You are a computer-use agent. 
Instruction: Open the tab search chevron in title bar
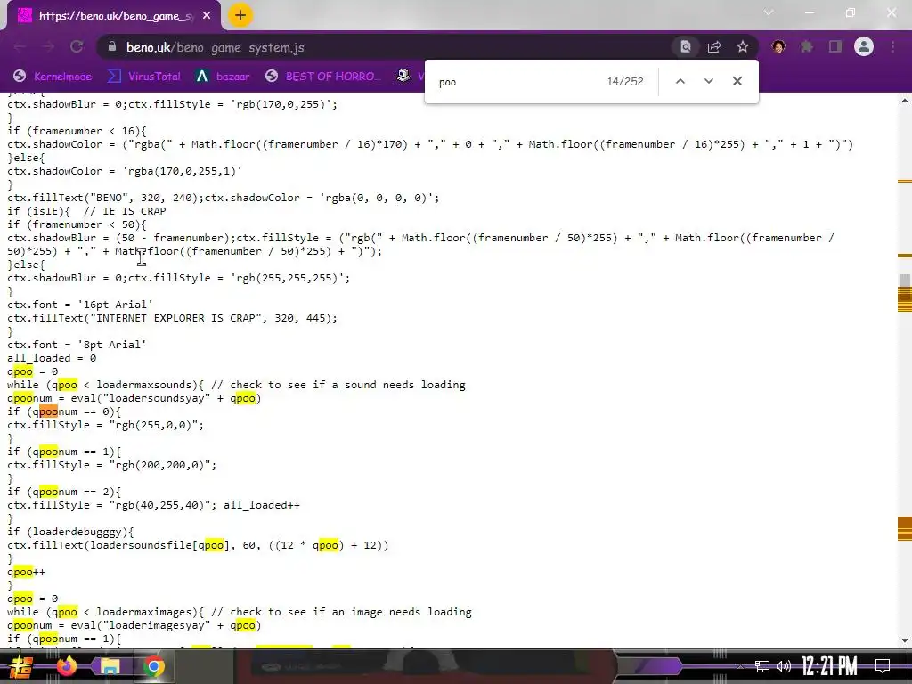tap(769, 12)
